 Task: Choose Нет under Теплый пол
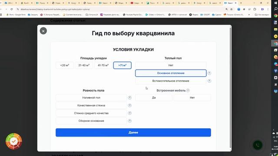tap(171, 65)
